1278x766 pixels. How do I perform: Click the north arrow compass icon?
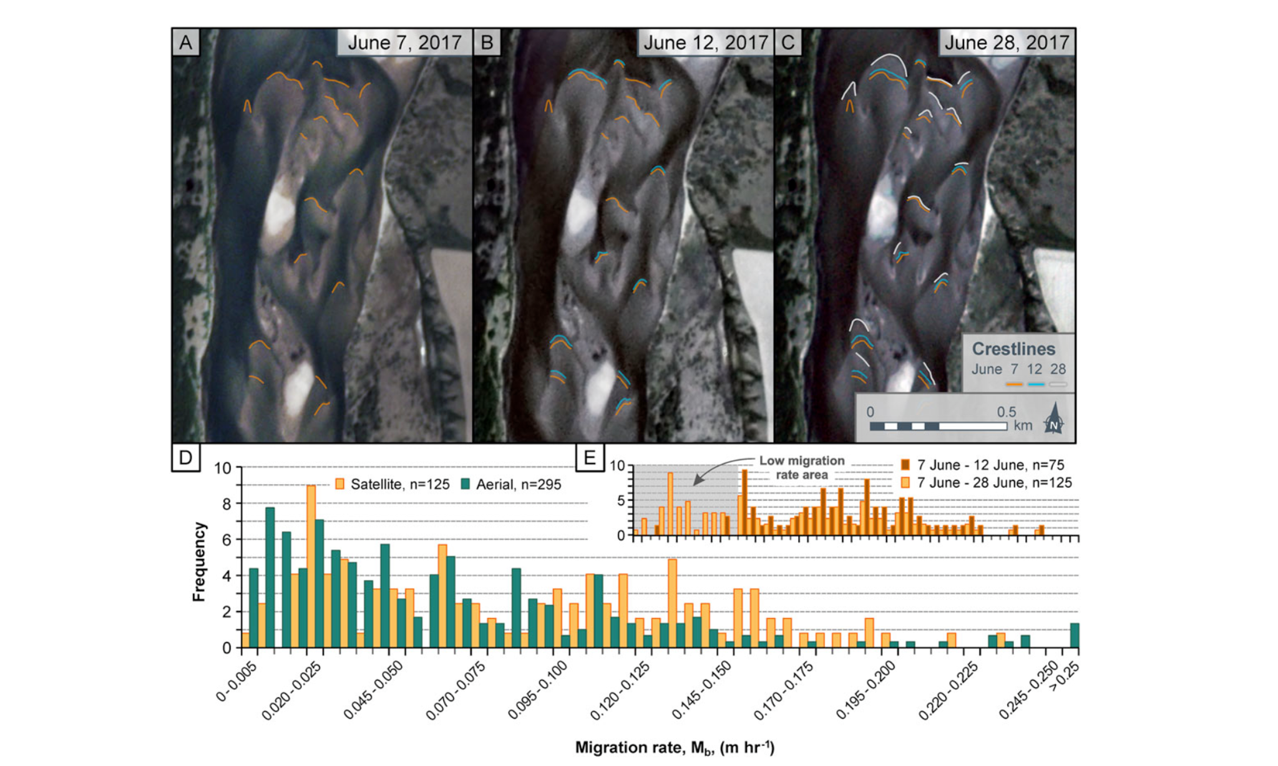coord(1054,419)
